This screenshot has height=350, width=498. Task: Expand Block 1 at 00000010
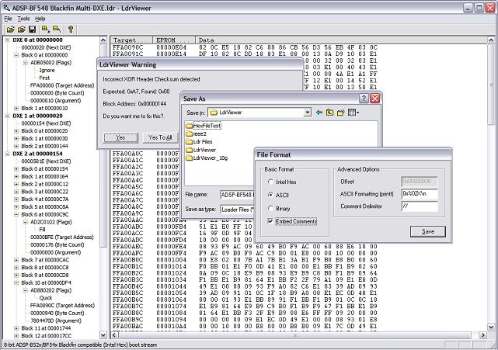[x=16, y=108]
